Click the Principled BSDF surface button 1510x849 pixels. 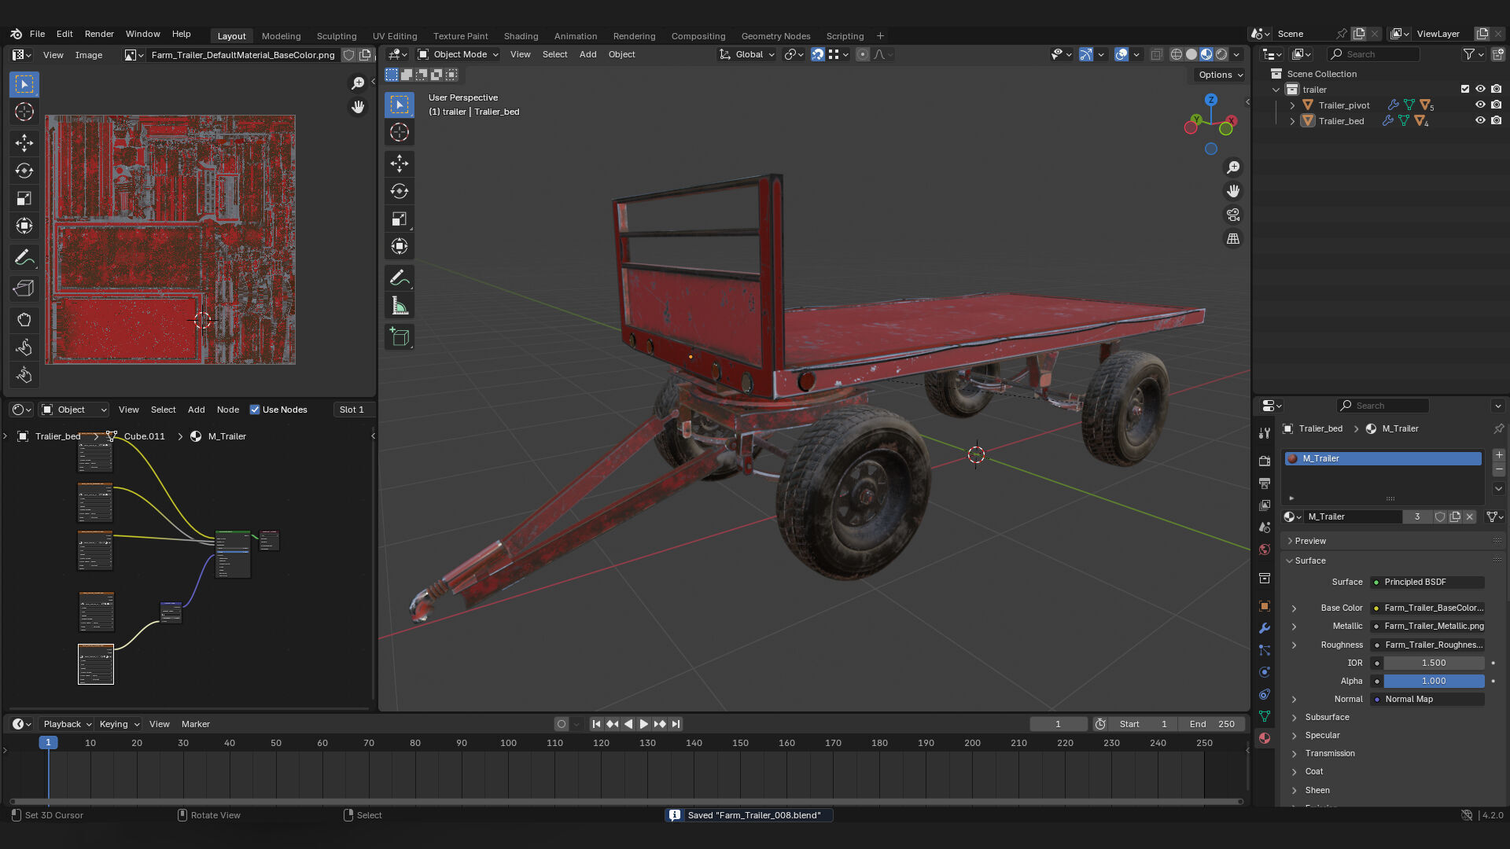(x=1427, y=582)
